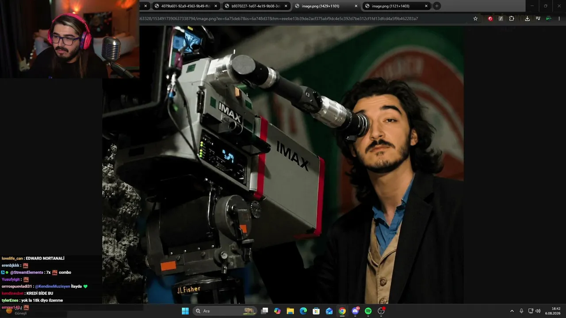Open the Extensions puzzle-piece menu

click(x=512, y=19)
